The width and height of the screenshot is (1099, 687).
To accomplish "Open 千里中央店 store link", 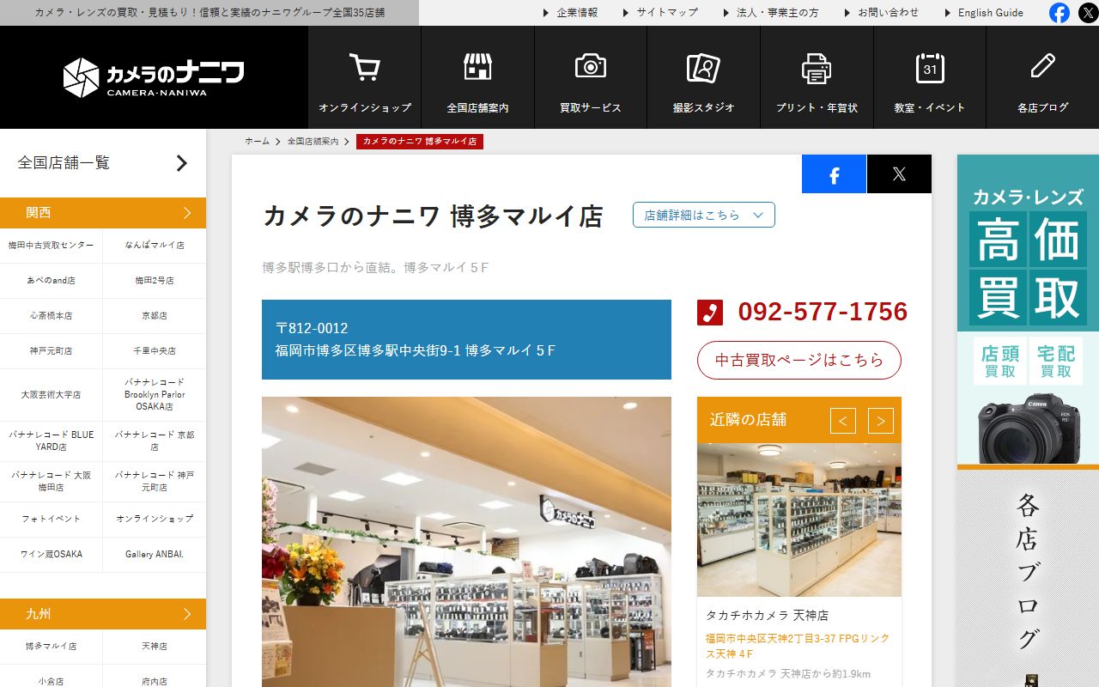I will pos(155,351).
